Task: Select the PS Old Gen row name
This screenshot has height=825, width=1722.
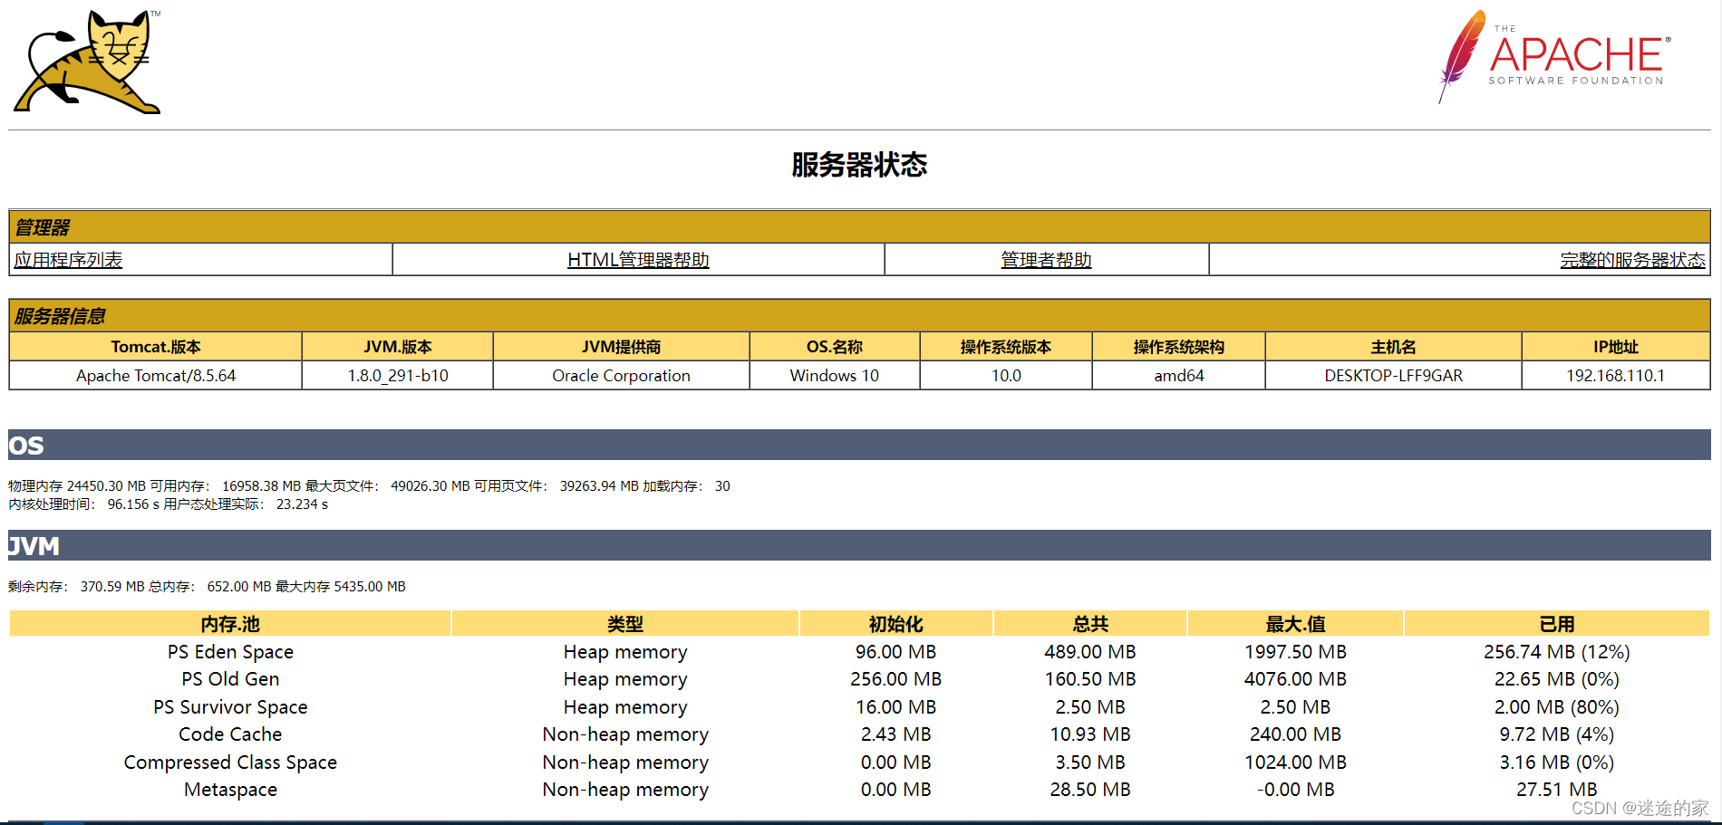Action: [230, 679]
